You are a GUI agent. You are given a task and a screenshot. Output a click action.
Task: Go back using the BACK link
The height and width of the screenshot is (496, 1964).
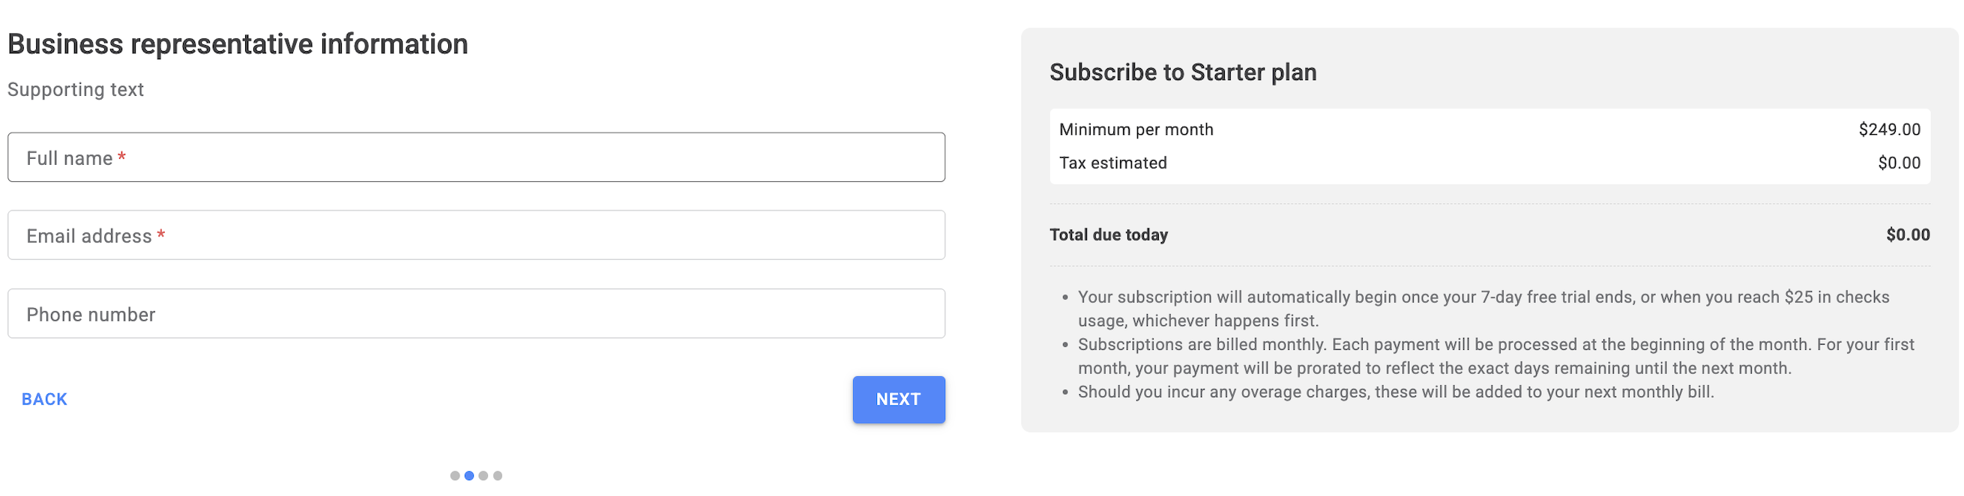(44, 399)
